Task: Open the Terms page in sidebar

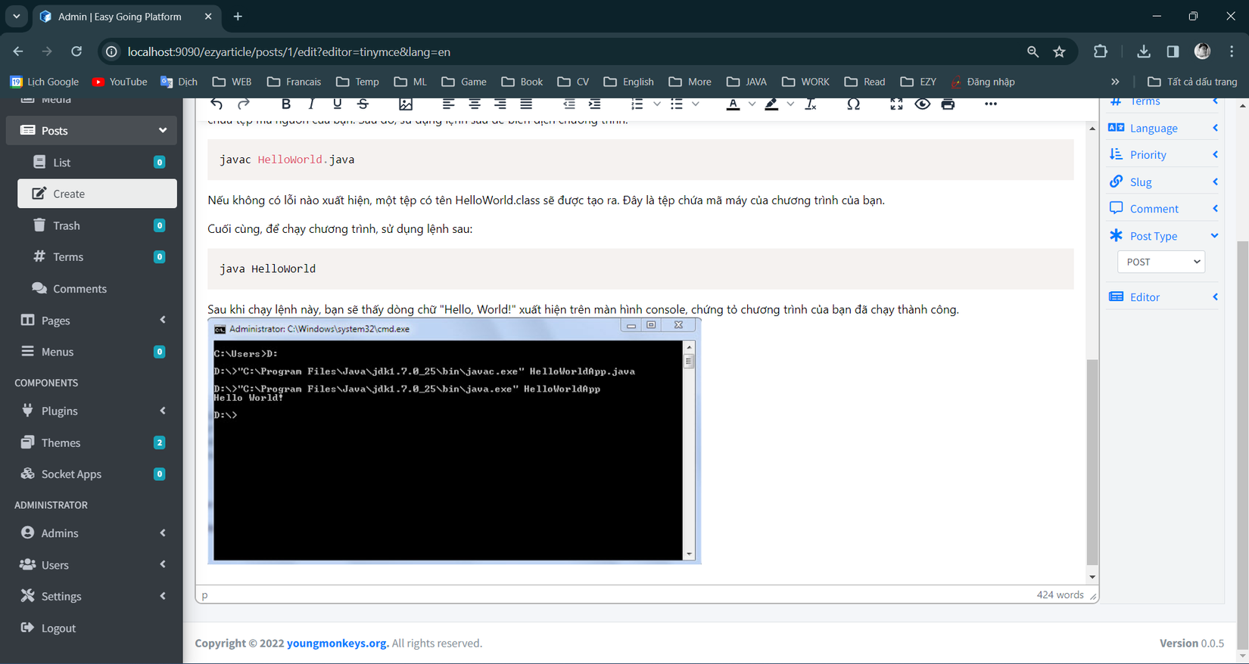Action: pyautogui.click(x=97, y=257)
